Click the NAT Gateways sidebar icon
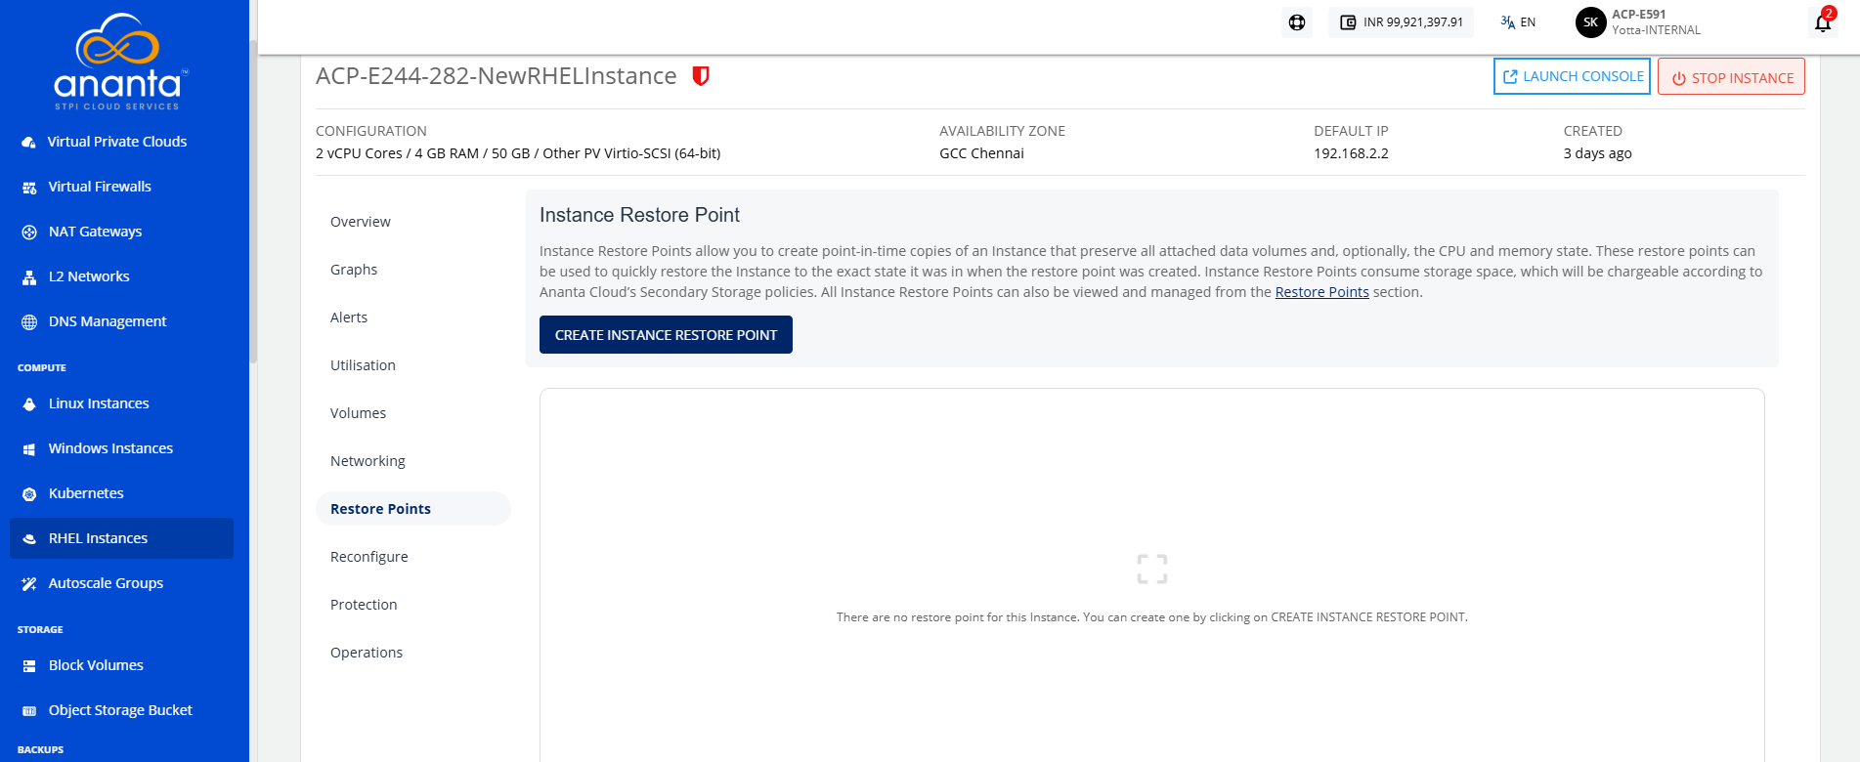Screen dimensions: 1860x762 point(29,233)
